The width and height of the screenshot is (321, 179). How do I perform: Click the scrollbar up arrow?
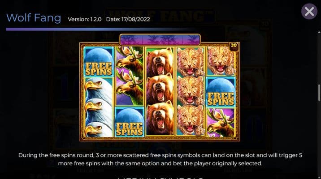(x=319, y=32)
